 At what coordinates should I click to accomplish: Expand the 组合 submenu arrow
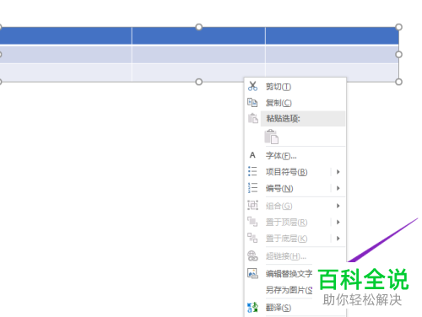pos(338,206)
